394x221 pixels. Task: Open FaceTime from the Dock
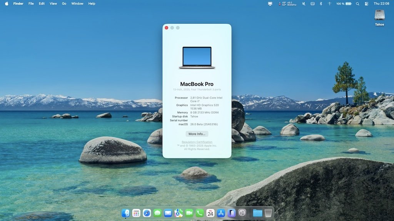[189, 213]
